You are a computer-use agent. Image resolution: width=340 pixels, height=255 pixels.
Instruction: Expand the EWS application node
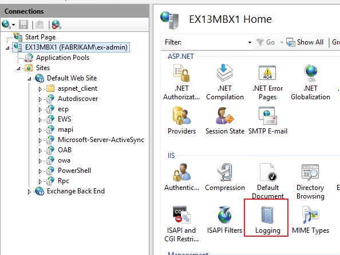pos(40,120)
